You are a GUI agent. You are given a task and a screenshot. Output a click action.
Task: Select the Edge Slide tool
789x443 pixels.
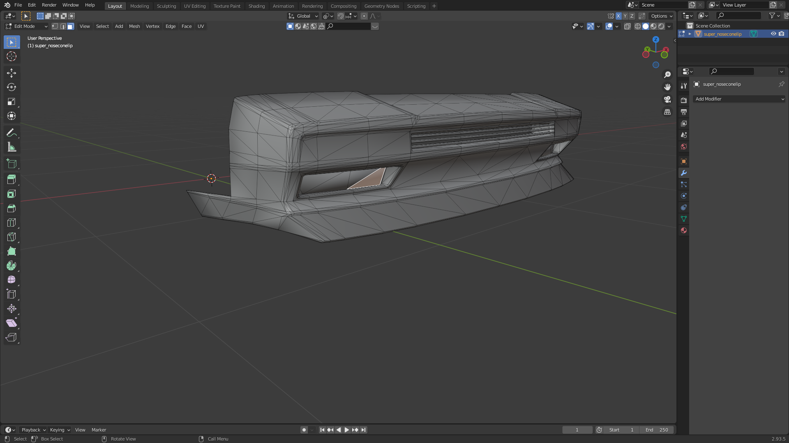point(12,294)
